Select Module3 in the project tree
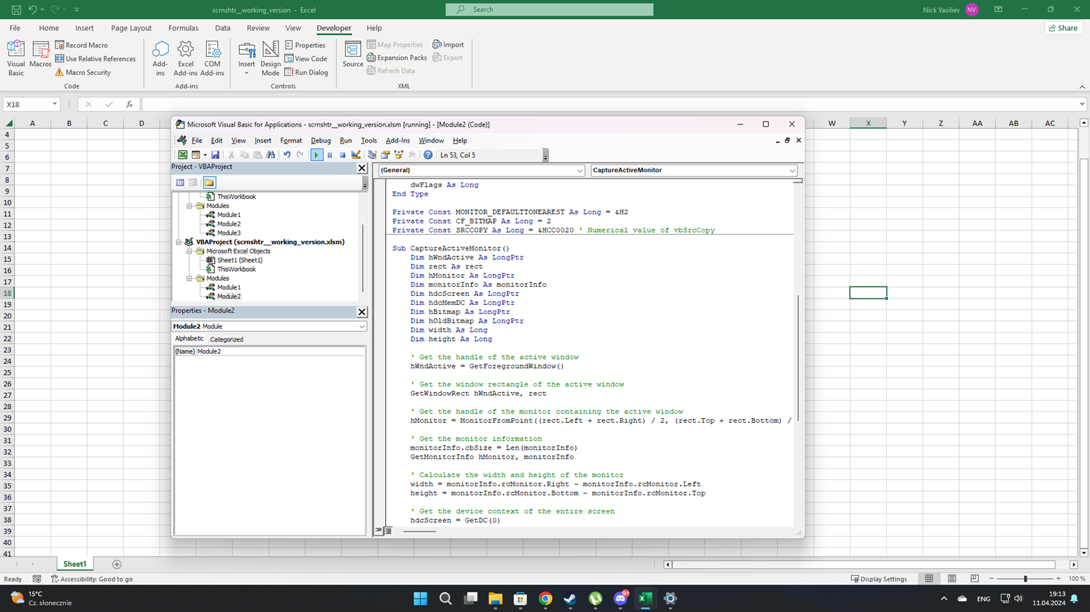Screen dimensions: 1090x612 229,233
